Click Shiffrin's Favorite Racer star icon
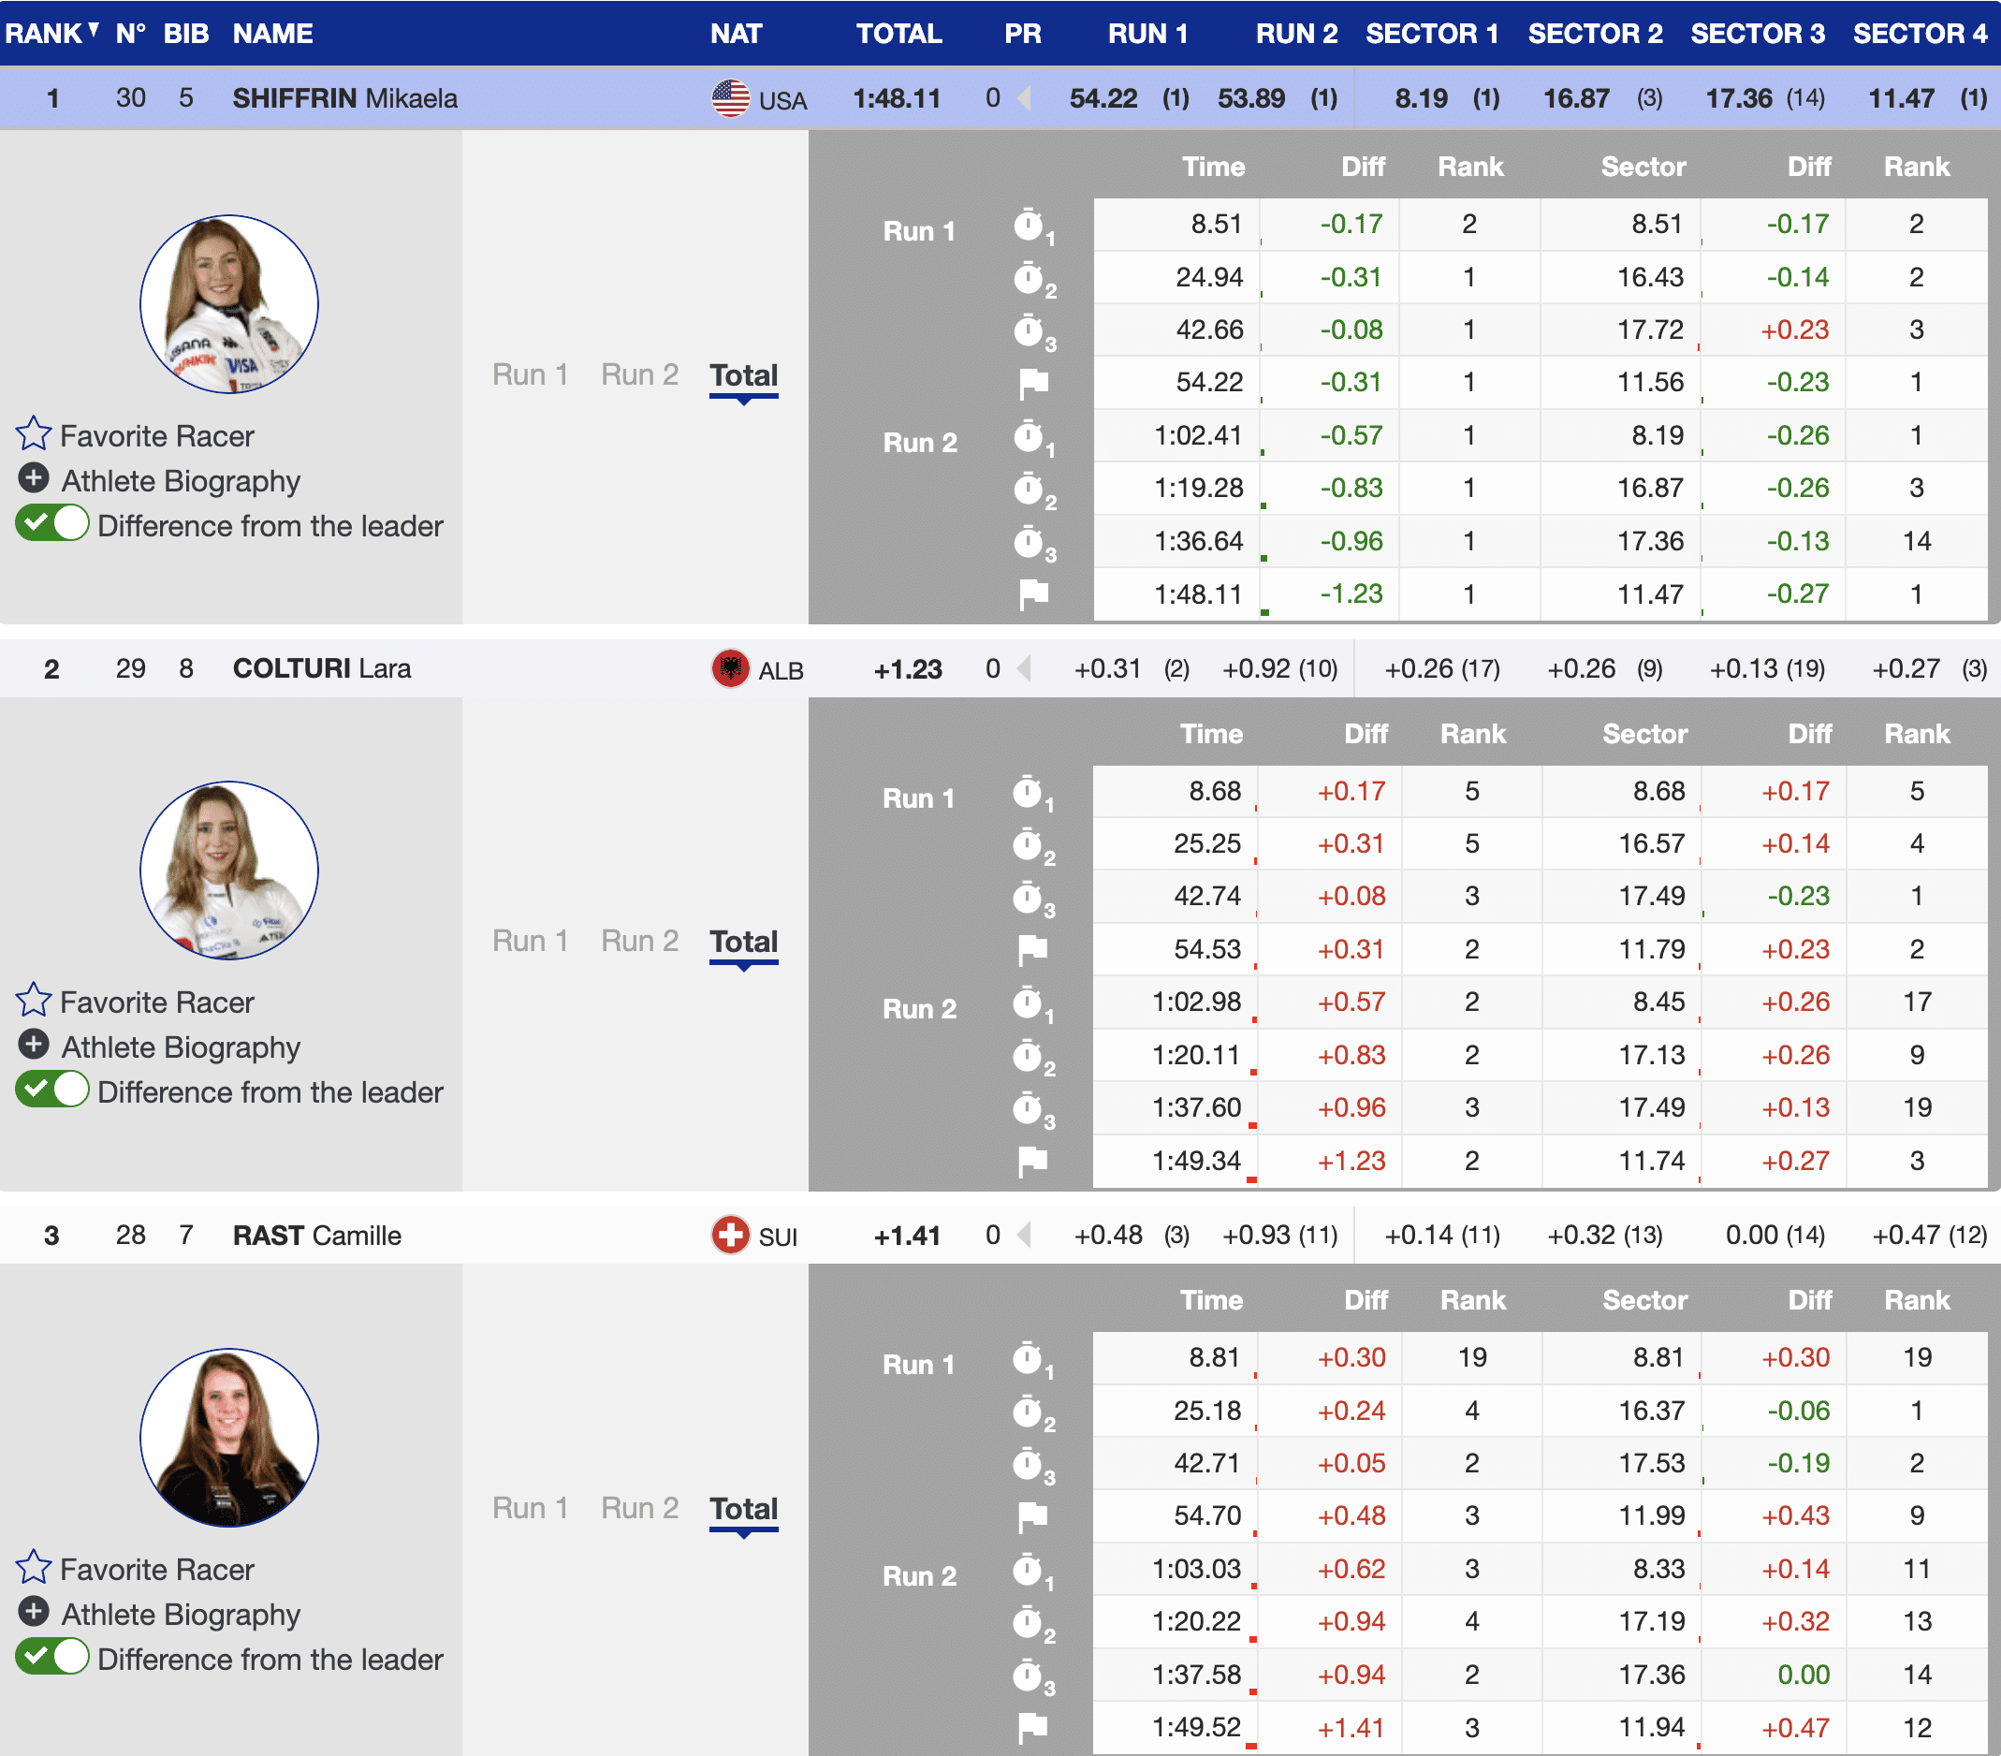This screenshot has height=1756, width=2001. 34,433
